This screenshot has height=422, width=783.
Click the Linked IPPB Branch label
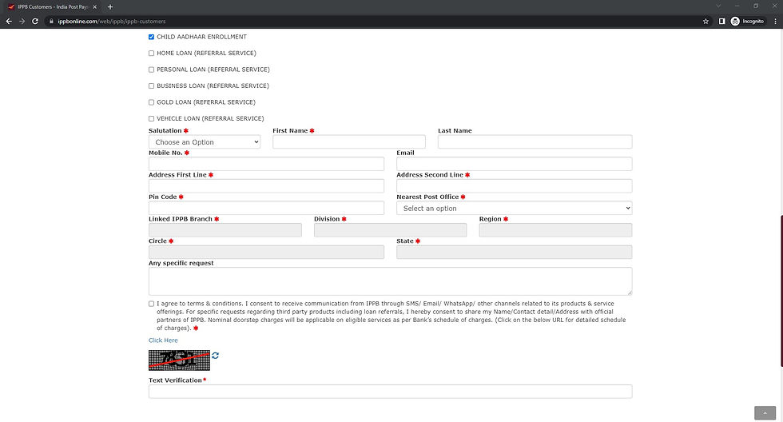click(181, 219)
